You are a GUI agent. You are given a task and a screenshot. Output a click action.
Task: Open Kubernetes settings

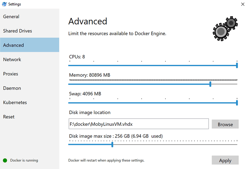15,102
